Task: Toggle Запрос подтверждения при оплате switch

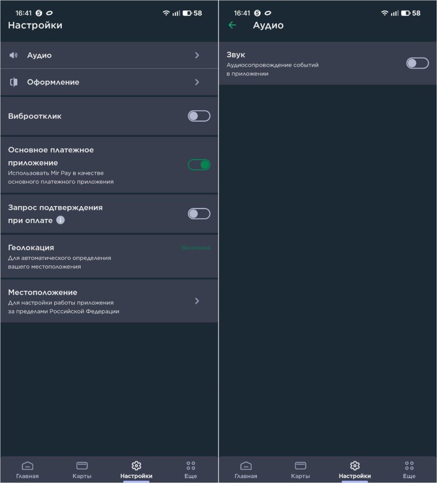Action: [198, 214]
